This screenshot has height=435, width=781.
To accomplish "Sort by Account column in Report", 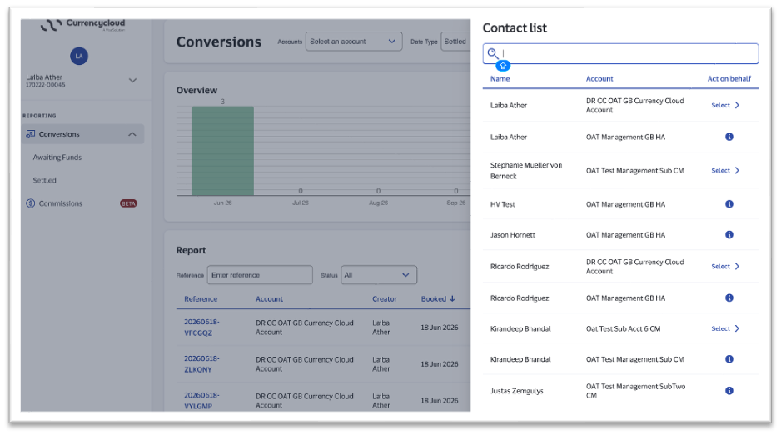I will [269, 299].
